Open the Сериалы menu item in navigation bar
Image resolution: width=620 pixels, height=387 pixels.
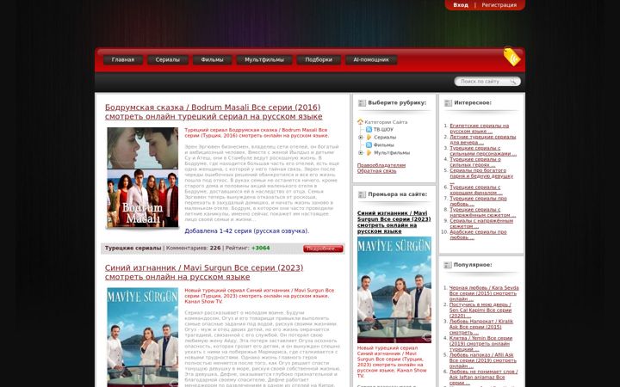(x=168, y=60)
